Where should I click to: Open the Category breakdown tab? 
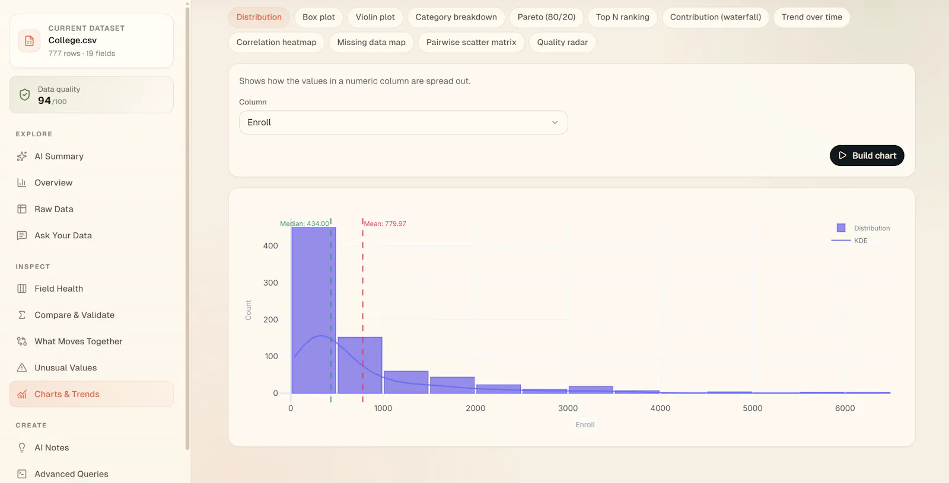(x=456, y=17)
